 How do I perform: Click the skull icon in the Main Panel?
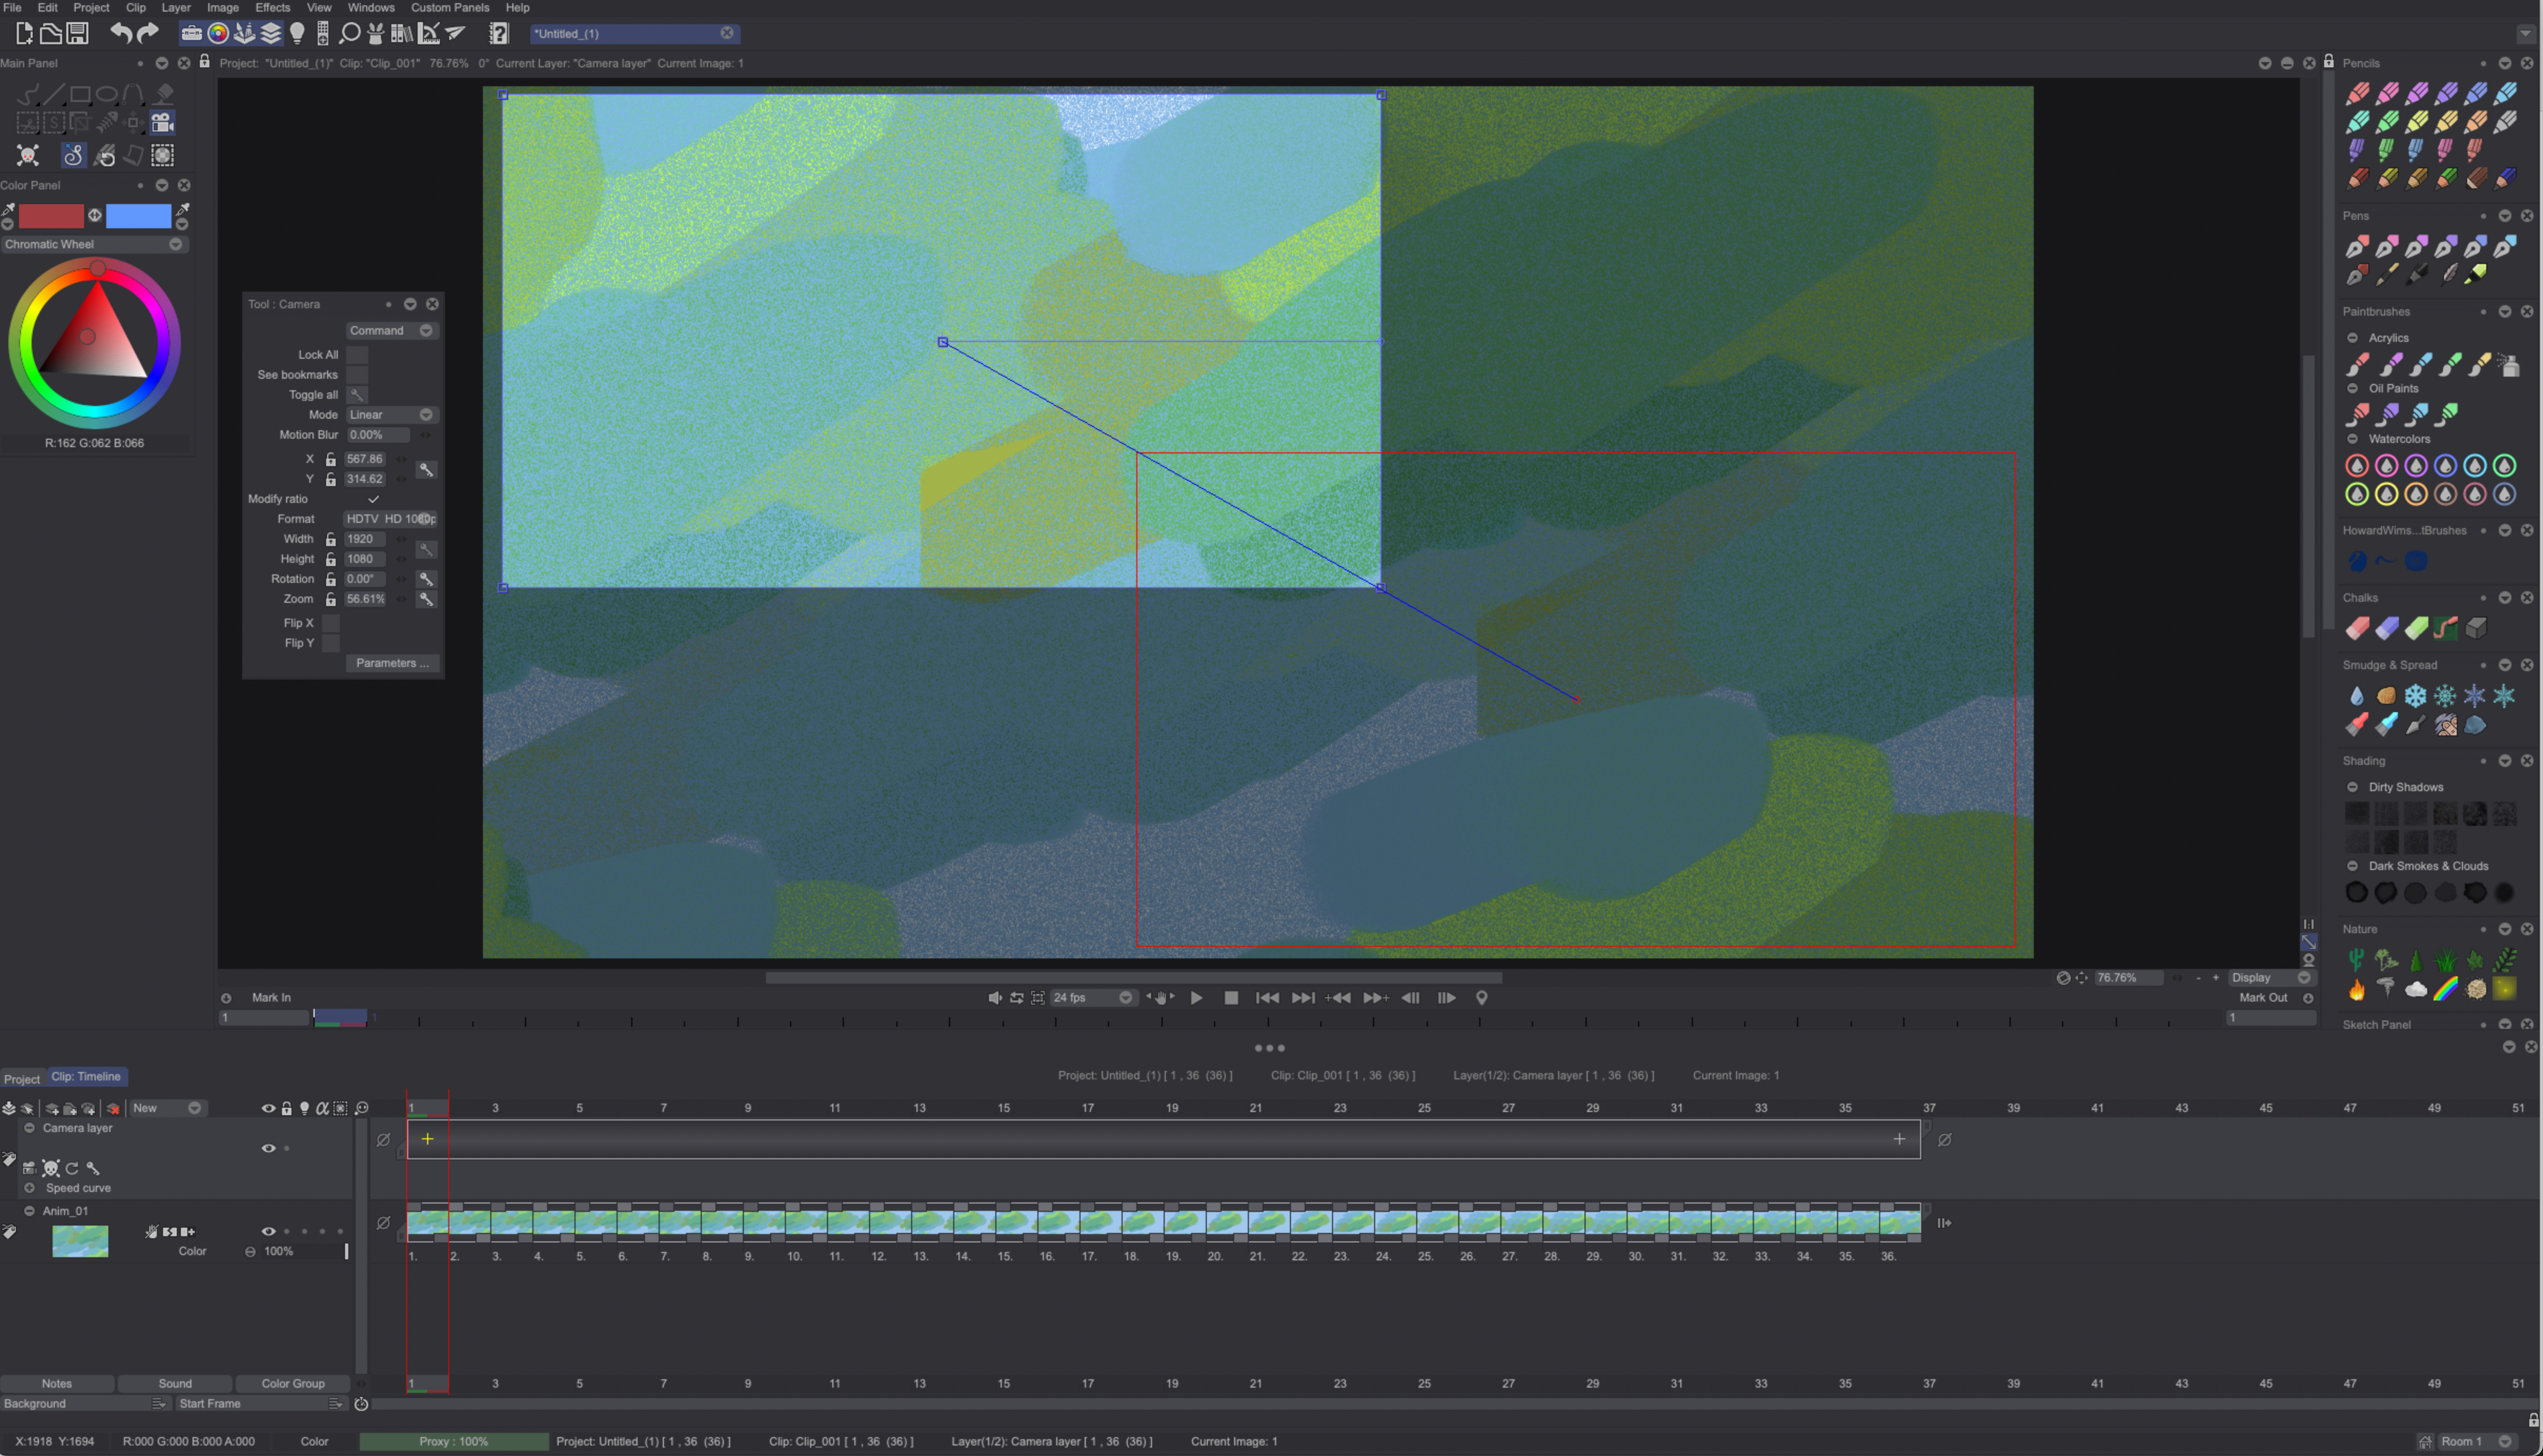coord(27,155)
